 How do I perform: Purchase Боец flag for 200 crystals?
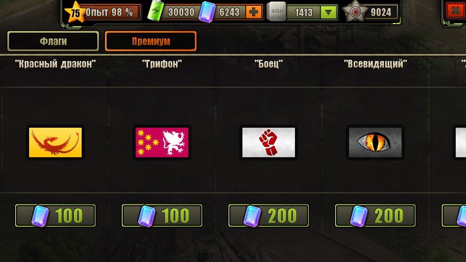(269, 215)
